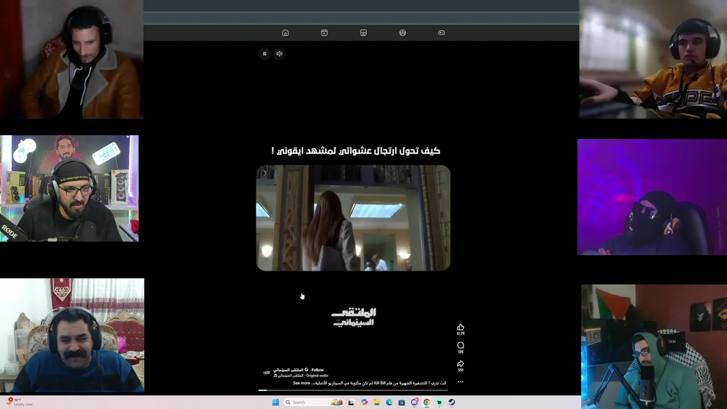The width and height of the screenshot is (727, 409).
Task: Click the Kill Bill caption text
Action: pos(379,383)
